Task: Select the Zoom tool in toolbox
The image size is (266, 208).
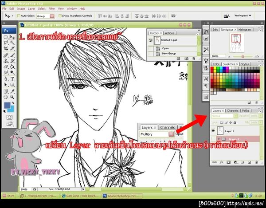Action: [x=12, y=97]
